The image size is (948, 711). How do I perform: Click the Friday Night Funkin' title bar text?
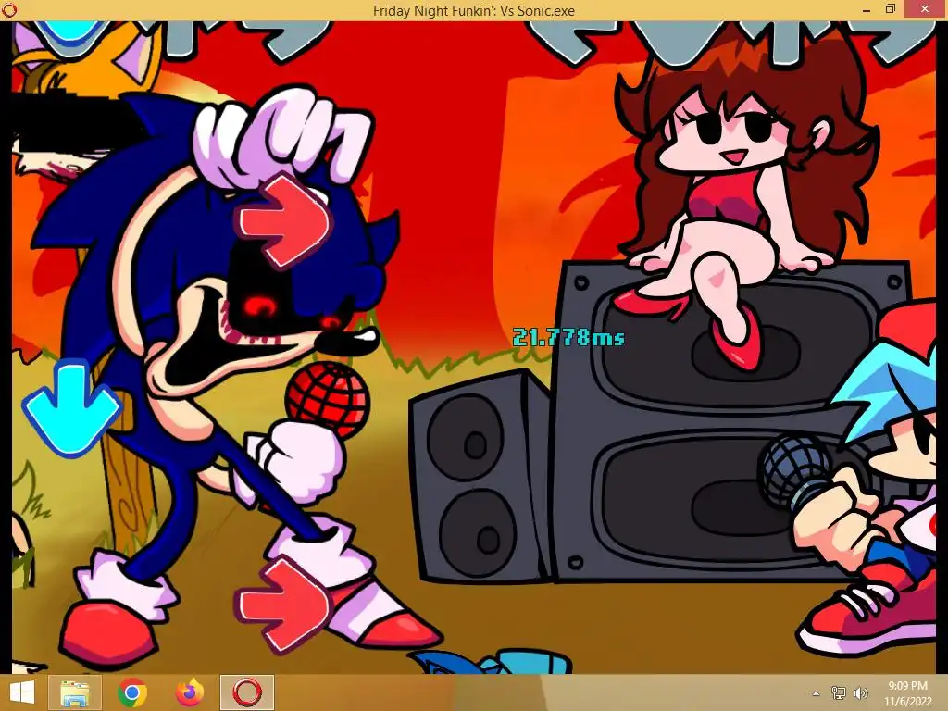click(473, 10)
